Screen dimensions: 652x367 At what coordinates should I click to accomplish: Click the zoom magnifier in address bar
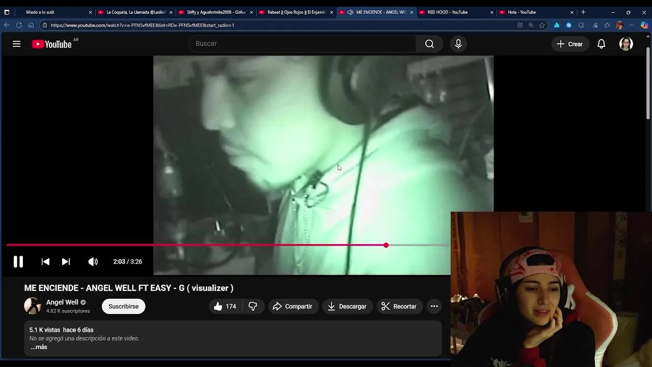point(531,25)
